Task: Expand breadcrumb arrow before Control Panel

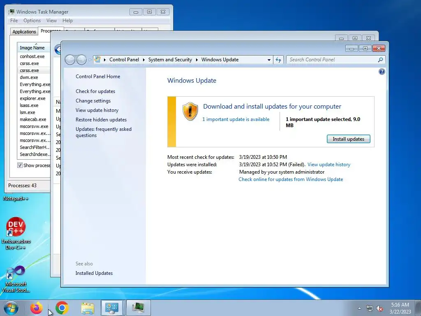Action: (x=105, y=60)
